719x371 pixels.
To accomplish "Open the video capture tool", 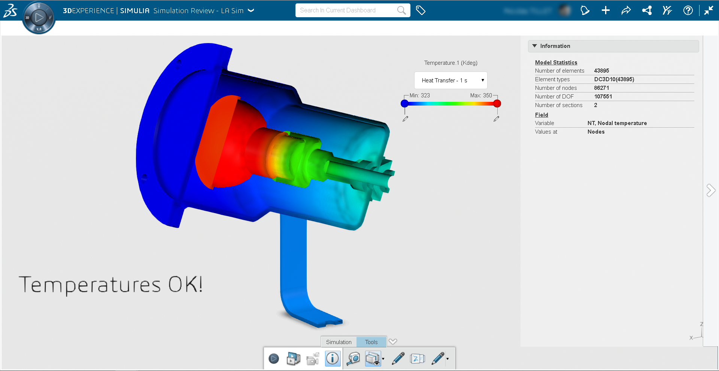I will 313,358.
